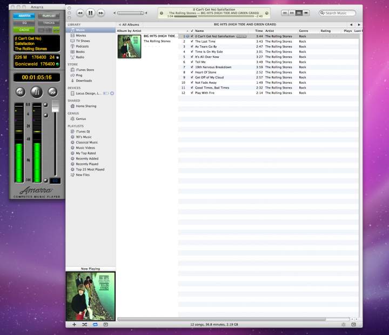Uncheck Tell Me track checkbox

[x=192, y=62]
